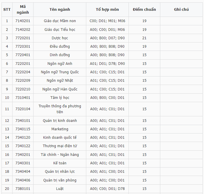Click the 'Tên ngành' column header
Screen dimensions: 204x194
pos(60,10)
